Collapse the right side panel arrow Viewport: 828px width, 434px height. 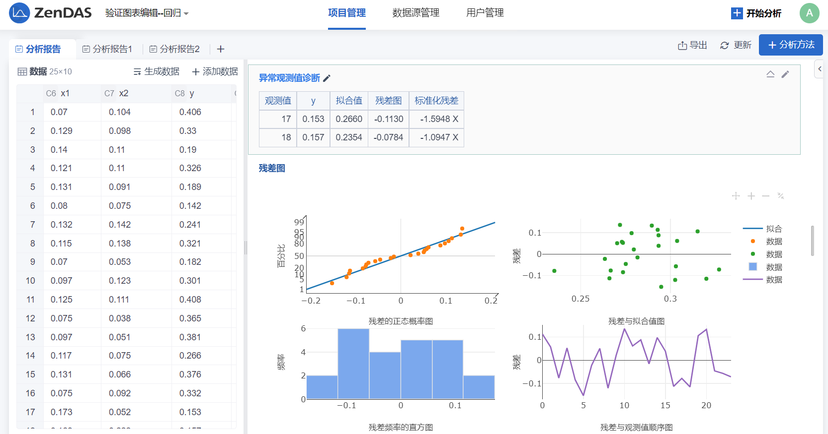coord(820,69)
